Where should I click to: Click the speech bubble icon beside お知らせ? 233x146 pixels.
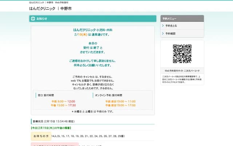pyautogui.click(x=33, y=19)
